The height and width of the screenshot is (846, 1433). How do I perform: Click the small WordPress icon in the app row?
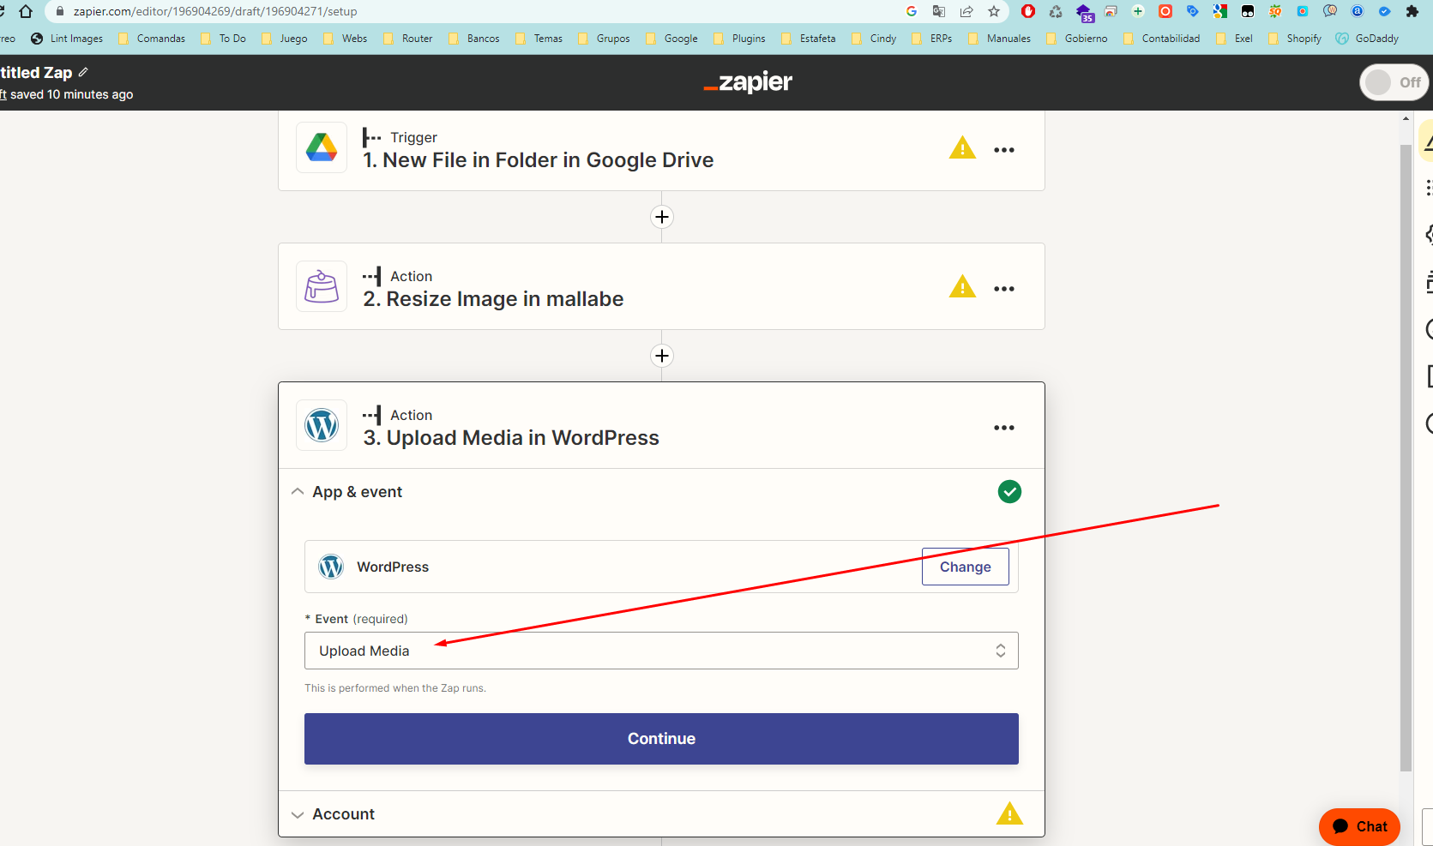[x=331, y=567]
